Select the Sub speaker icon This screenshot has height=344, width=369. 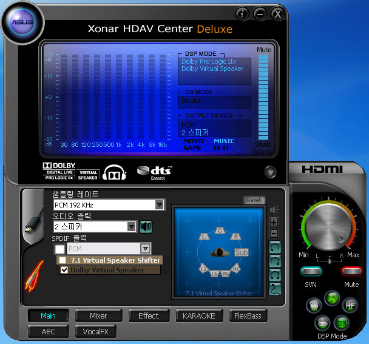point(241,252)
